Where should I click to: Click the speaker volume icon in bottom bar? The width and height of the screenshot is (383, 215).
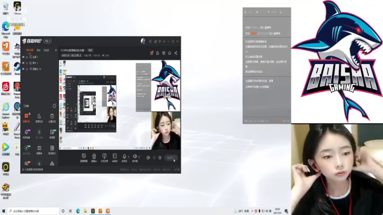(135, 157)
